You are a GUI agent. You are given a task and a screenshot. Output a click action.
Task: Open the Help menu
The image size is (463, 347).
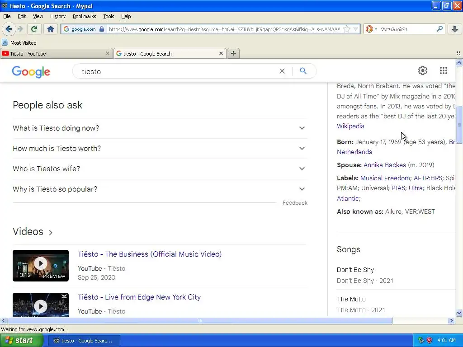(x=126, y=16)
